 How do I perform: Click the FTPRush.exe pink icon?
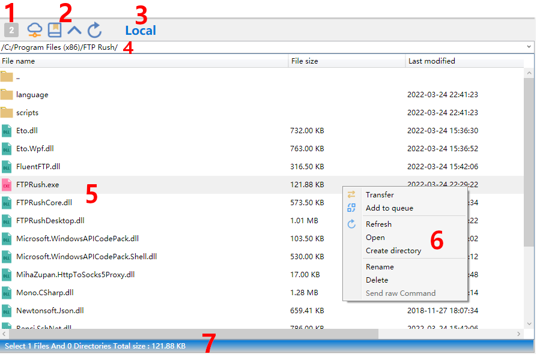[x=7, y=185]
